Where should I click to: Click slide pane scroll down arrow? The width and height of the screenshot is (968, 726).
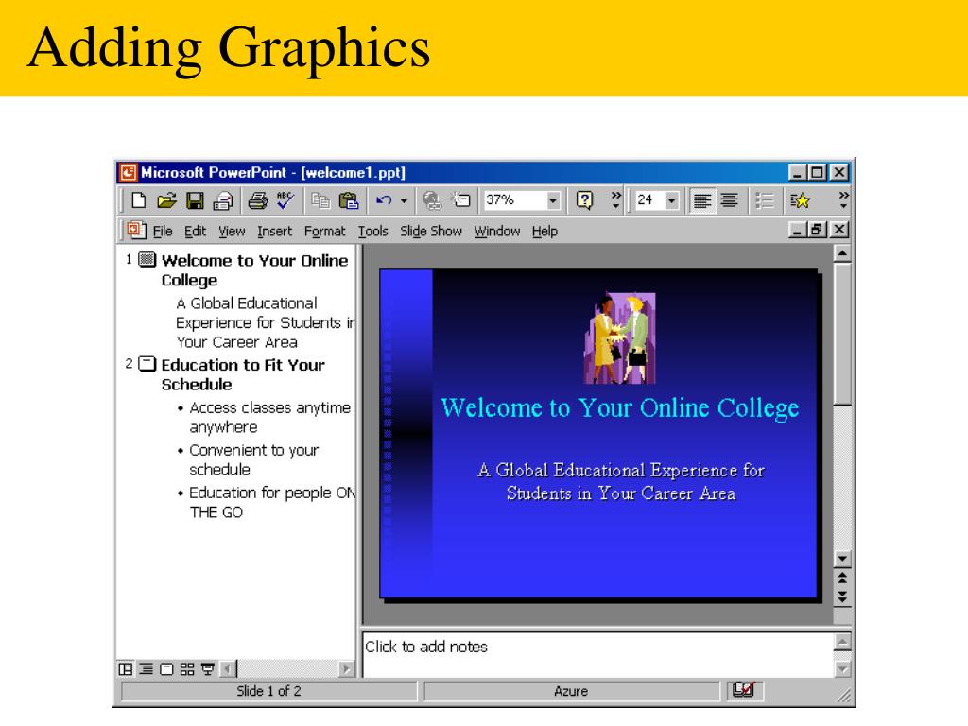tap(842, 559)
